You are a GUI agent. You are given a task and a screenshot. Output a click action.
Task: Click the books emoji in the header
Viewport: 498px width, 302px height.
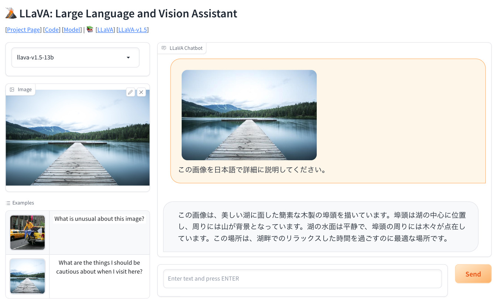click(x=90, y=29)
